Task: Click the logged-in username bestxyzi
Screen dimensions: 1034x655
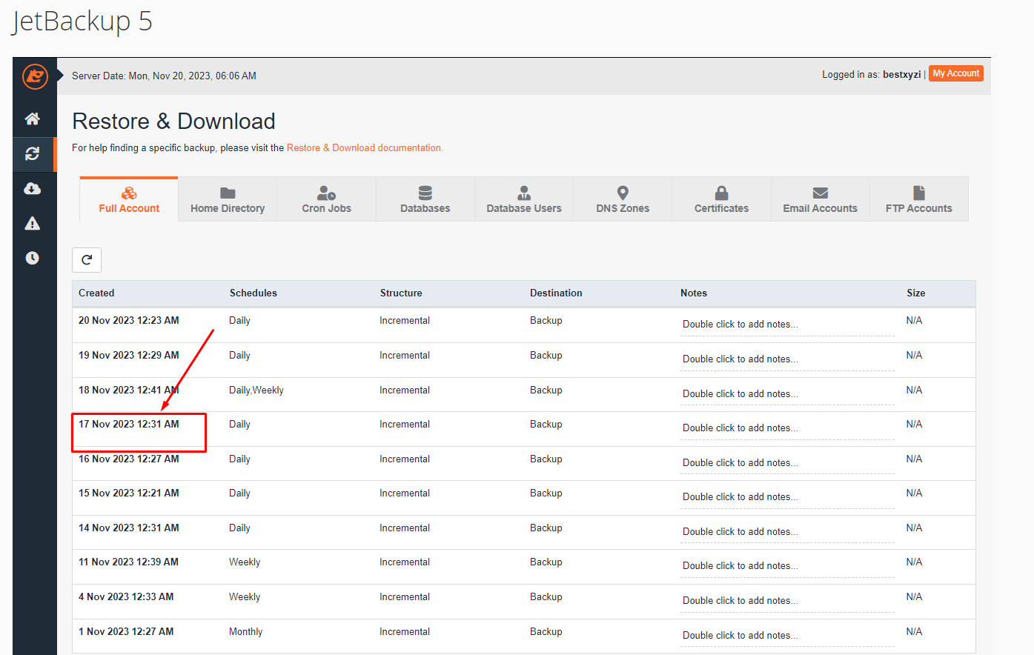Action: click(x=901, y=74)
